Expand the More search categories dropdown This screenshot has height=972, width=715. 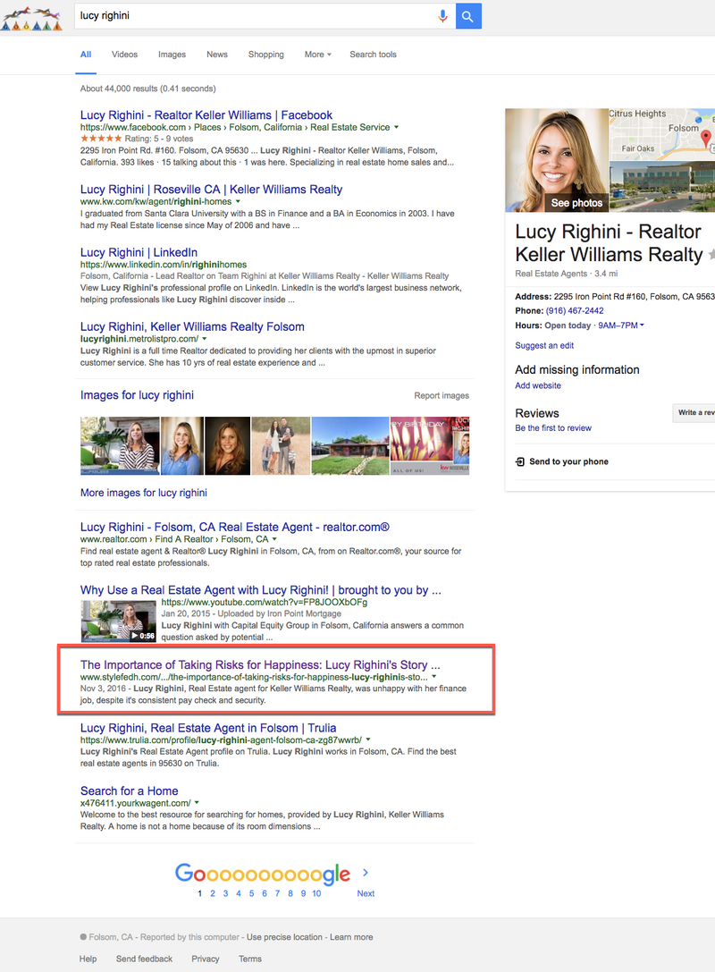(x=318, y=55)
